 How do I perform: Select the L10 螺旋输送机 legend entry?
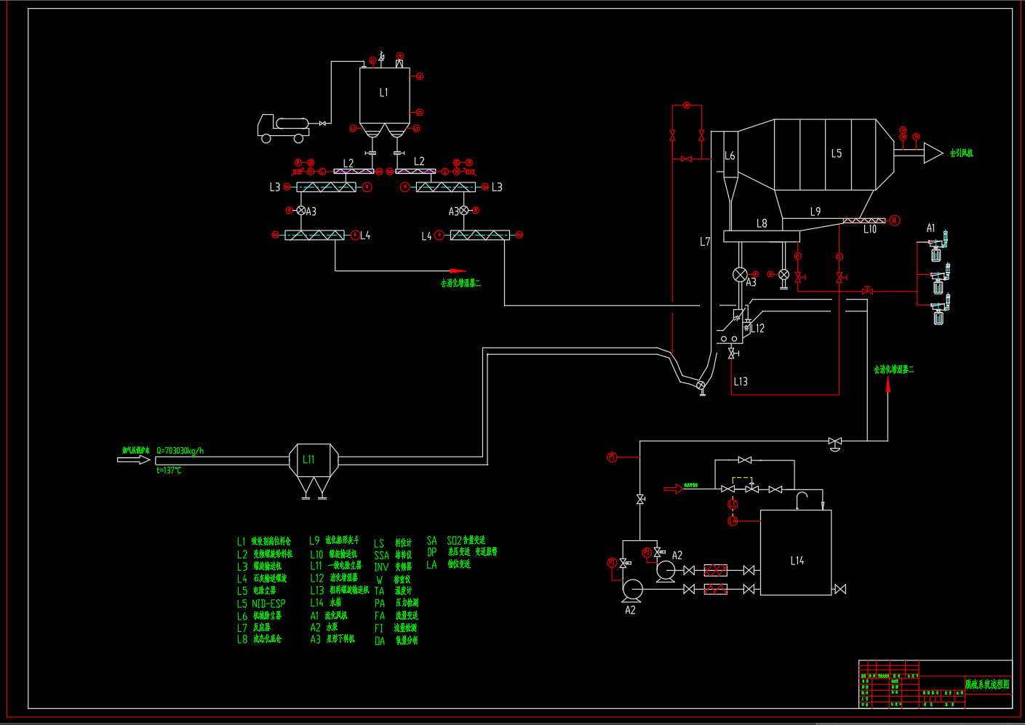[334, 554]
